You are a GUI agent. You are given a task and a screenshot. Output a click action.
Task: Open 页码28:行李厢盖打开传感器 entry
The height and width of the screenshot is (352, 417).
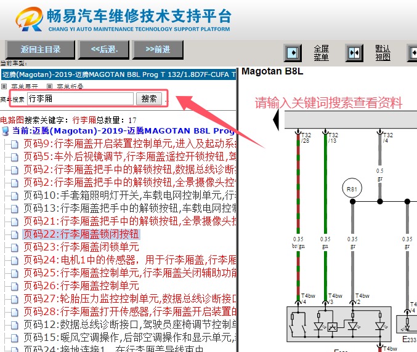click(x=130, y=311)
